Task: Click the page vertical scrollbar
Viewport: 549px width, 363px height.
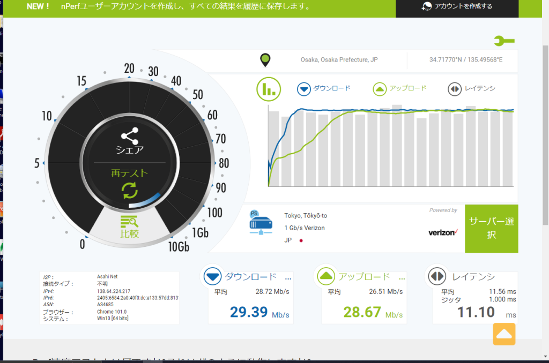Action: tap(545, 135)
